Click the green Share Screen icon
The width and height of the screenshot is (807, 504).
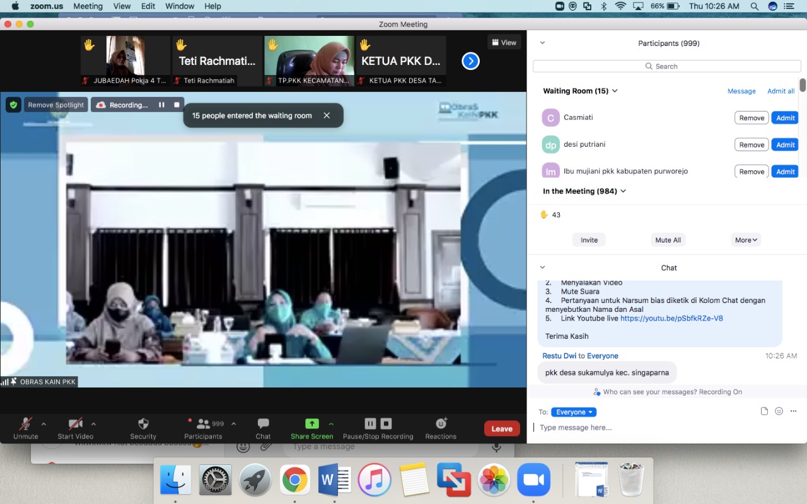[311, 424]
